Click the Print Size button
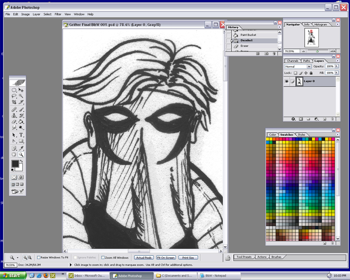The image size is (350, 280). (188, 258)
